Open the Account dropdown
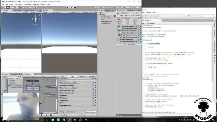The height and width of the screenshot is (122, 217). [114, 7]
